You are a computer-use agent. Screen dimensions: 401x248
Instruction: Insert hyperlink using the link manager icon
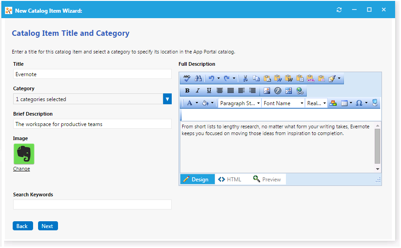click(x=300, y=91)
